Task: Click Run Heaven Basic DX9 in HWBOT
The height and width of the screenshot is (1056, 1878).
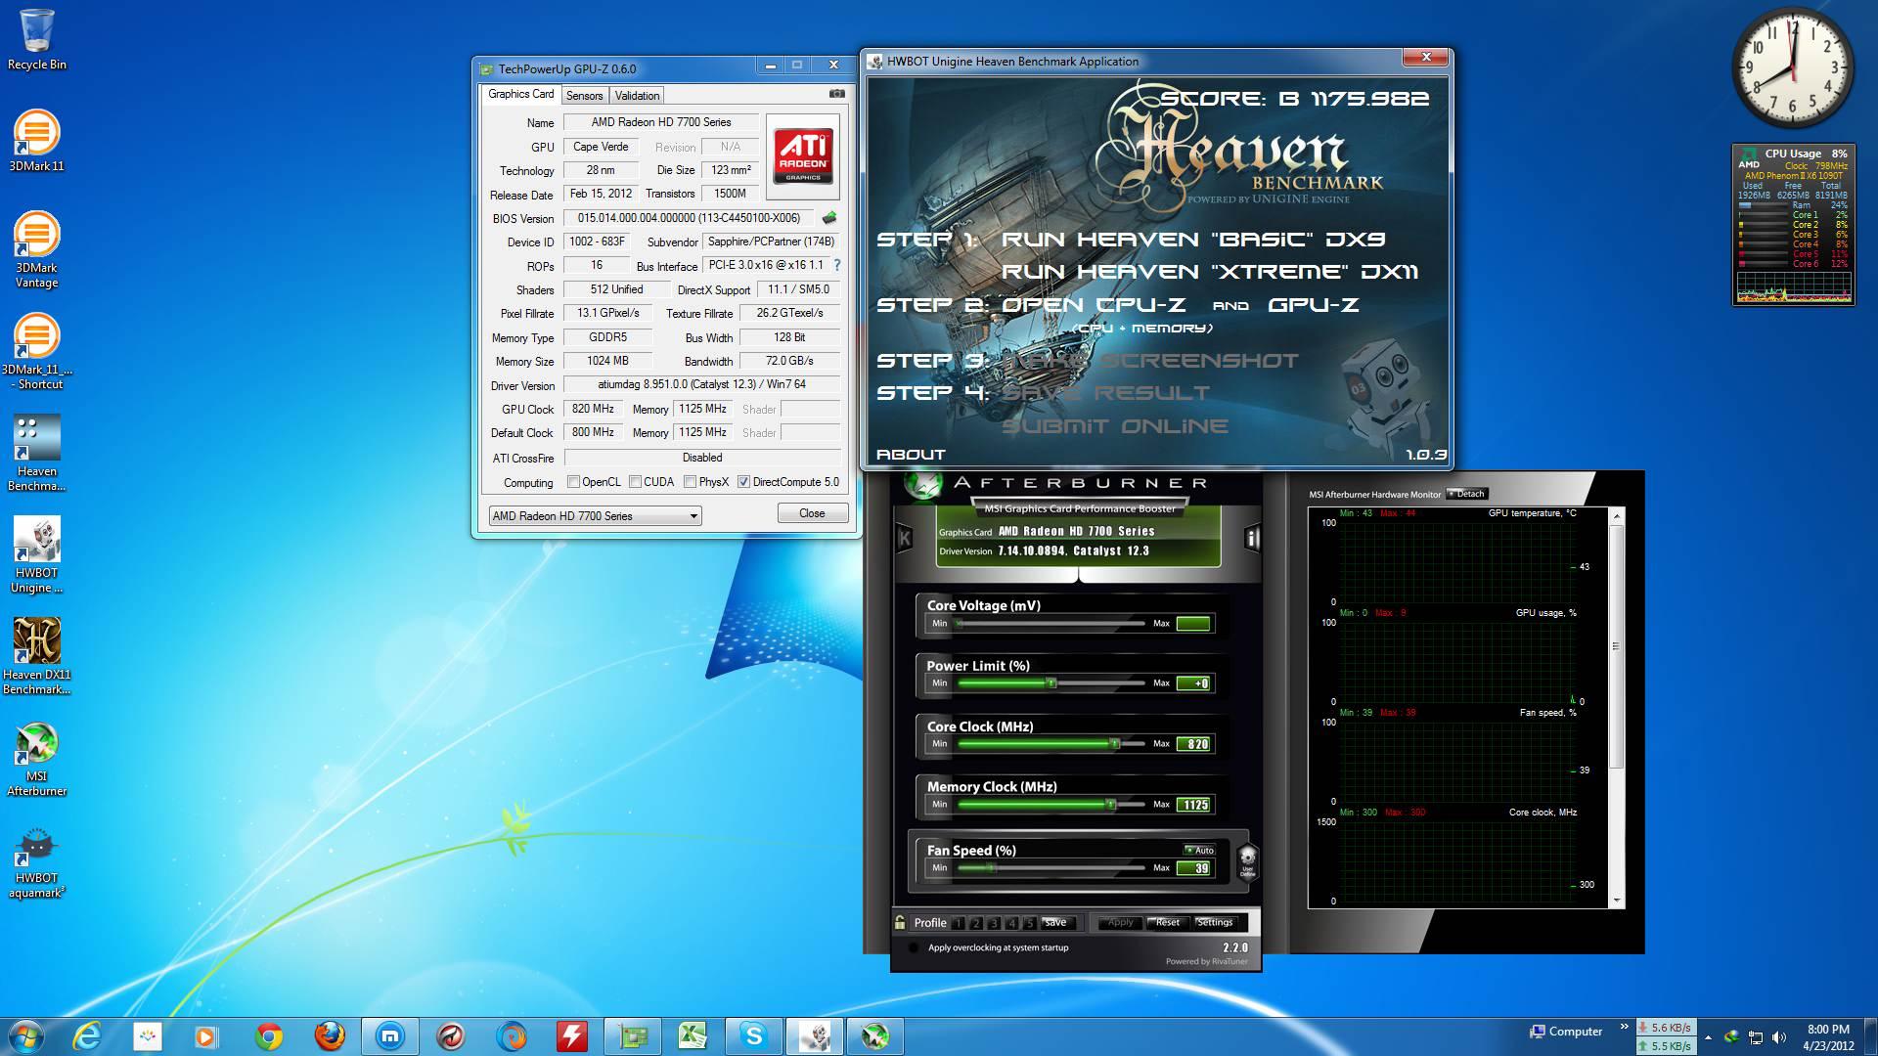Action: click(x=1192, y=239)
